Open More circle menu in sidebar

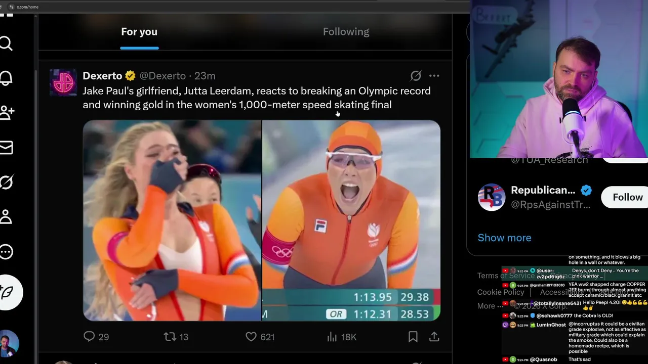pos(6,251)
